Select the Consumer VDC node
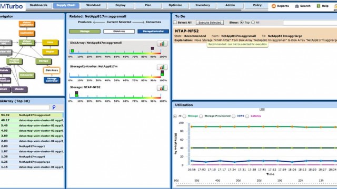The height and width of the screenshot is (189, 337). (6, 43)
